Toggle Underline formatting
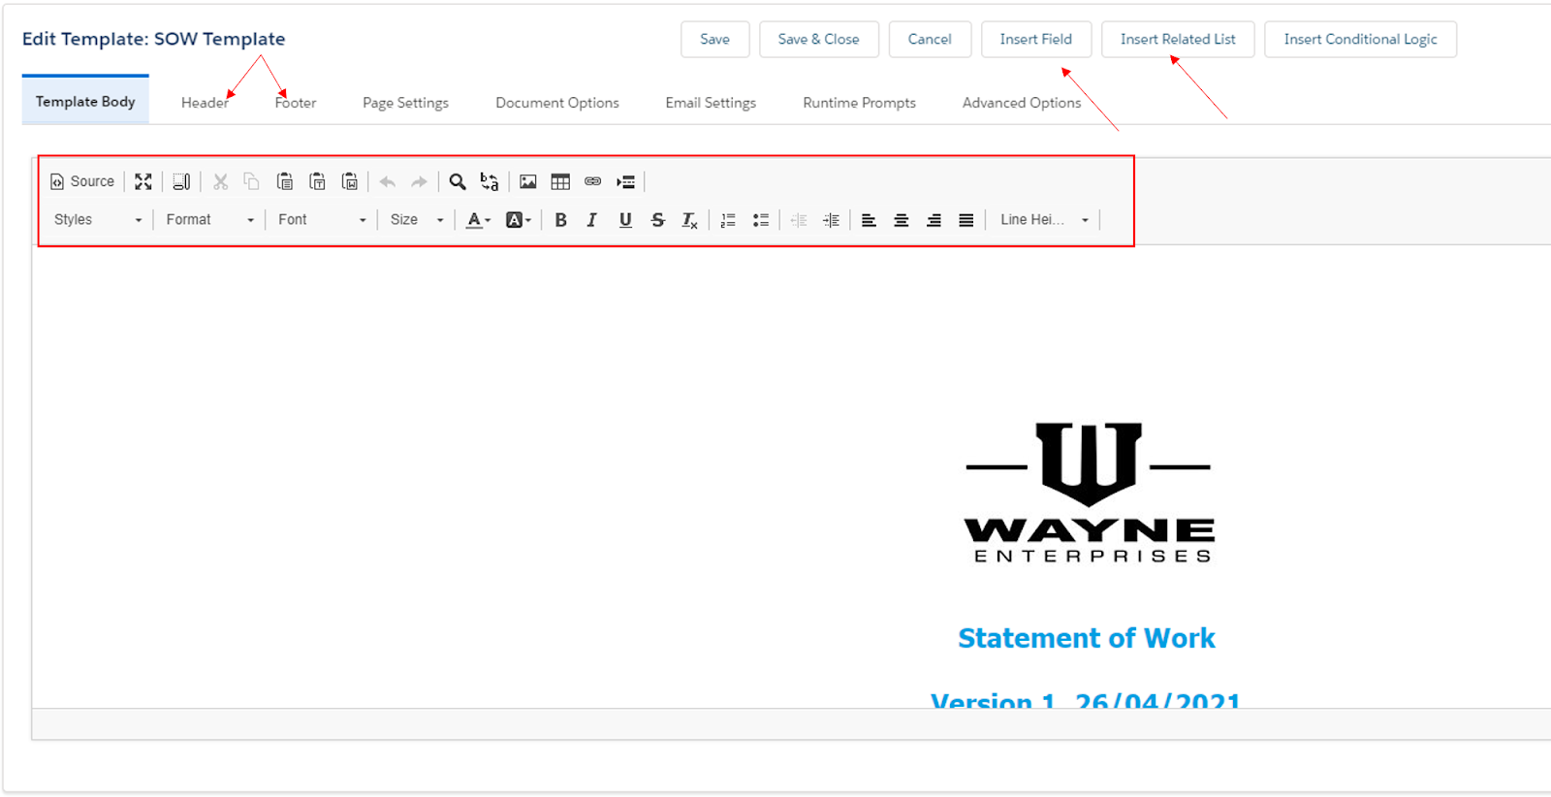This screenshot has width=1551, height=797. coord(625,220)
